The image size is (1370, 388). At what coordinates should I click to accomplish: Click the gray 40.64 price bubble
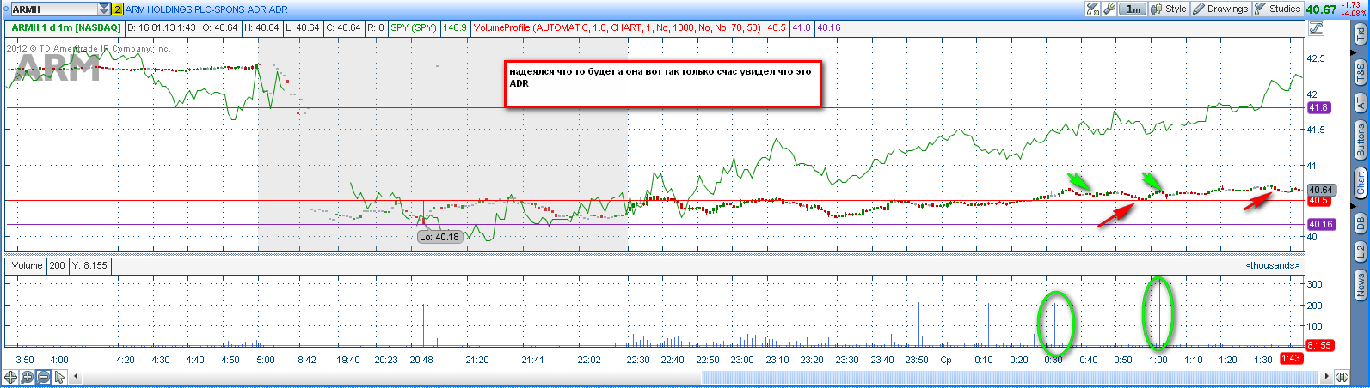click(1321, 190)
